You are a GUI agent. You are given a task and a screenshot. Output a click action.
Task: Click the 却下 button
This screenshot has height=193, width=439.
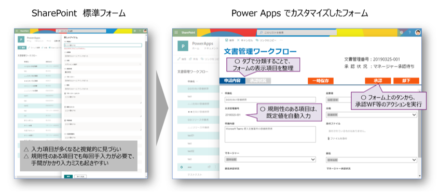click(406, 80)
